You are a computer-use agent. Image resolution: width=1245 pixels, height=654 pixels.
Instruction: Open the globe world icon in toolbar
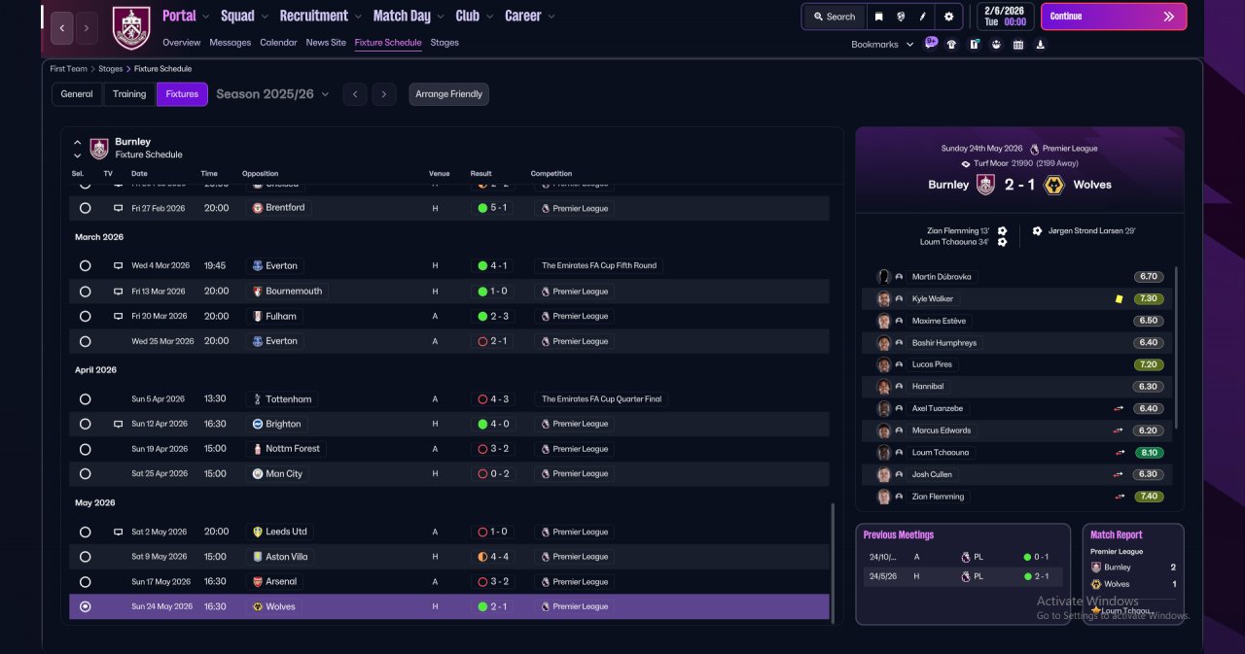(902, 17)
